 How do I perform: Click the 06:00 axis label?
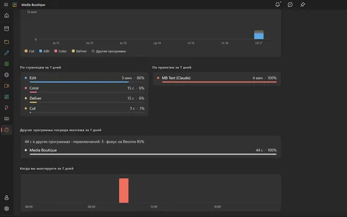92,207
